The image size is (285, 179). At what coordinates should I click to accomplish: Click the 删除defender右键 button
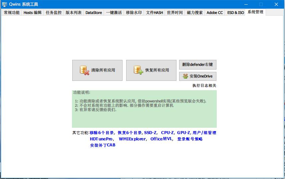pyautogui.click(x=198, y=65)
